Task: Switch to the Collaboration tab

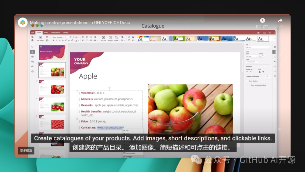Action: (56, 33)
